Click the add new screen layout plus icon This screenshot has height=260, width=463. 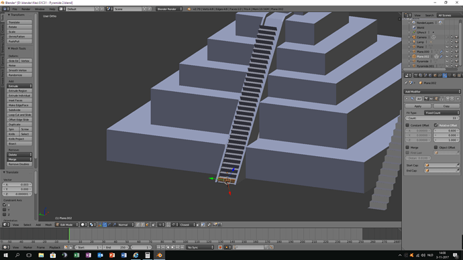(x=97, y=9)
